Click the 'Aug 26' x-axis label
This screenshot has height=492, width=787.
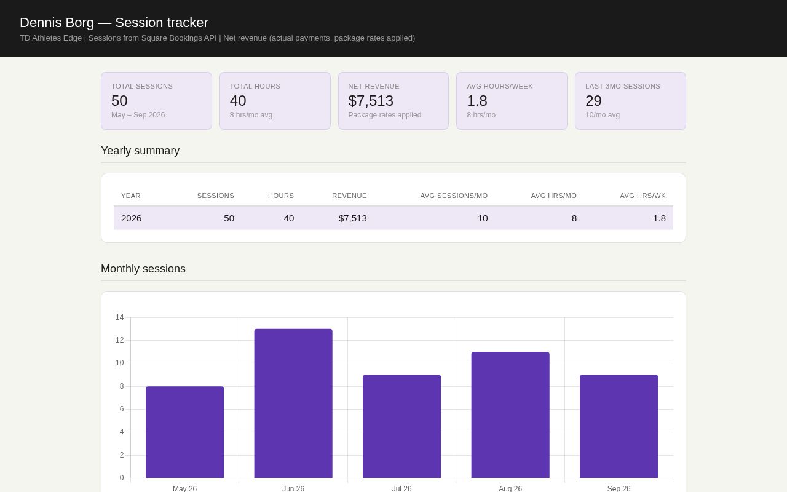510,488
